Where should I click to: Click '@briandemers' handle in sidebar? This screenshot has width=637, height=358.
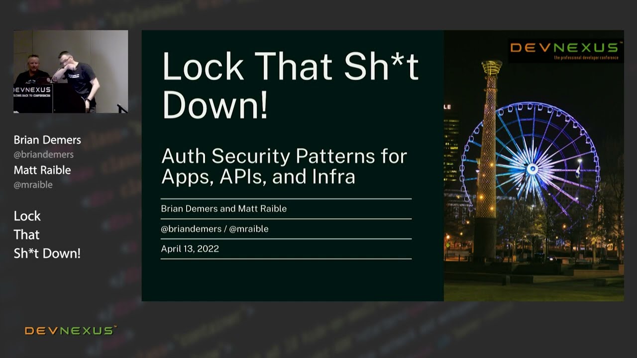point(44,155)
